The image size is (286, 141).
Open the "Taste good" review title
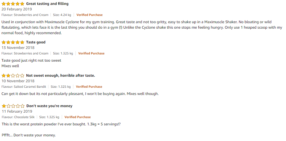pyautogui.click(x=36, y=42)
